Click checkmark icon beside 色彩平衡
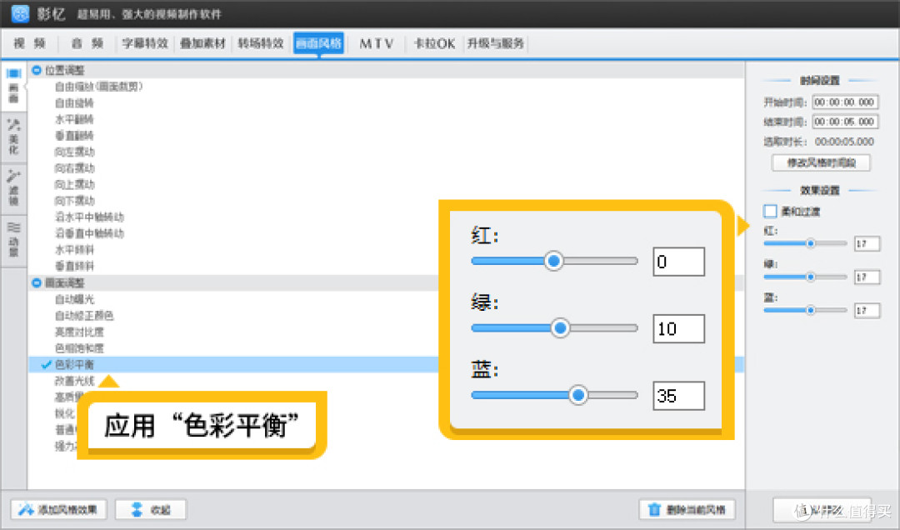Image resolution: width=900 pixels, height=530 pixels. (47, 365)
